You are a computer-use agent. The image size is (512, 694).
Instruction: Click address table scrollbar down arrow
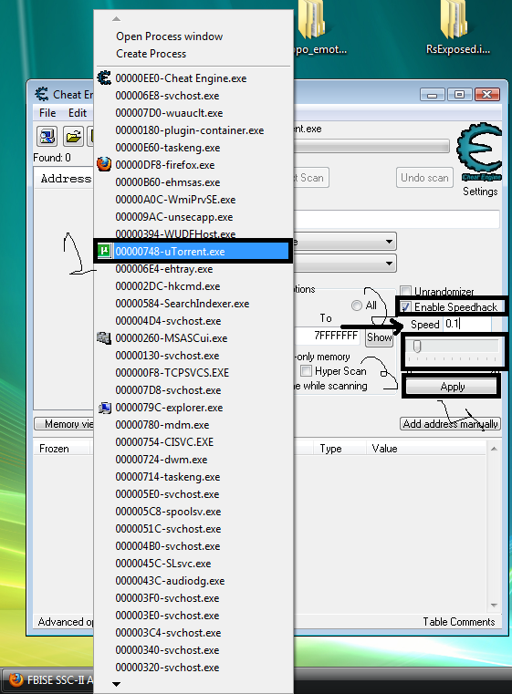tap(494, 605)
